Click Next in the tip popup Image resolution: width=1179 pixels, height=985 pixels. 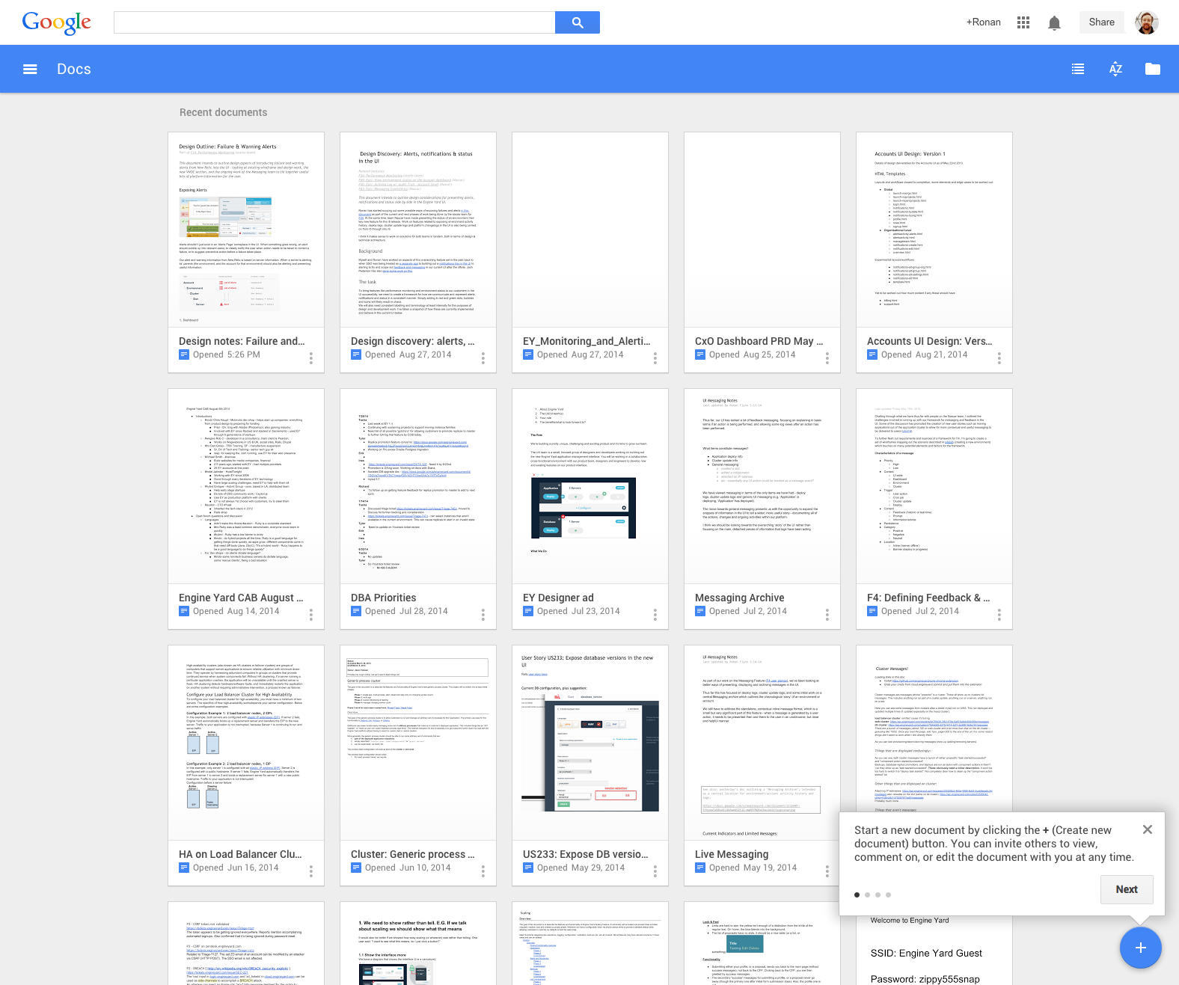point(1127,889)
